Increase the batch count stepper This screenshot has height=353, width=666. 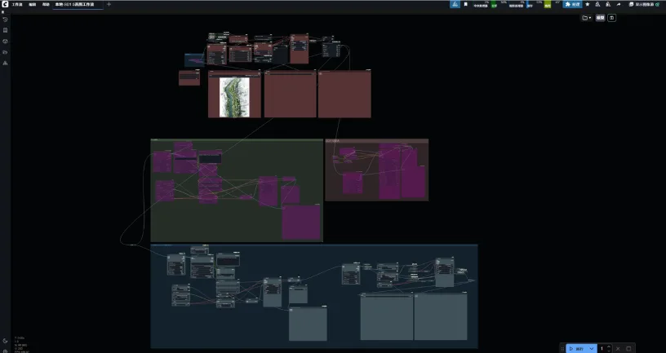(x=609, y=346)
